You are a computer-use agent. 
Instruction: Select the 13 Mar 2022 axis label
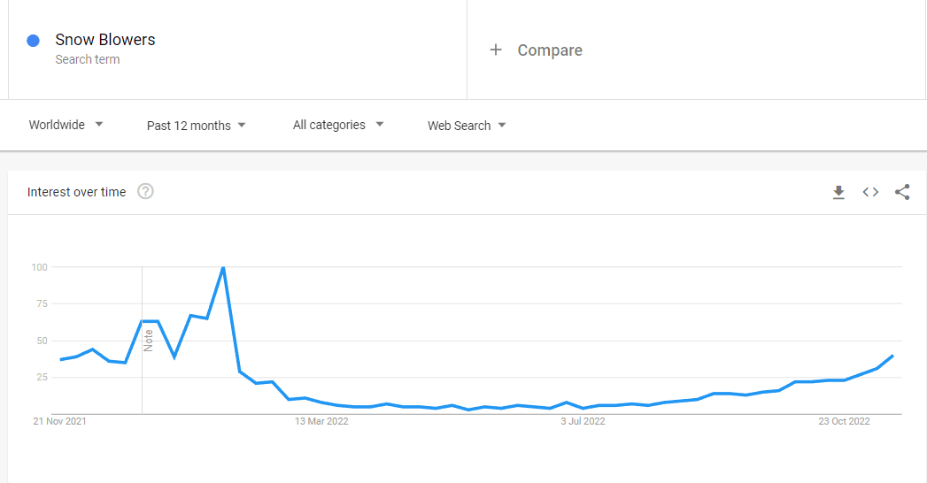click(321, 421)
